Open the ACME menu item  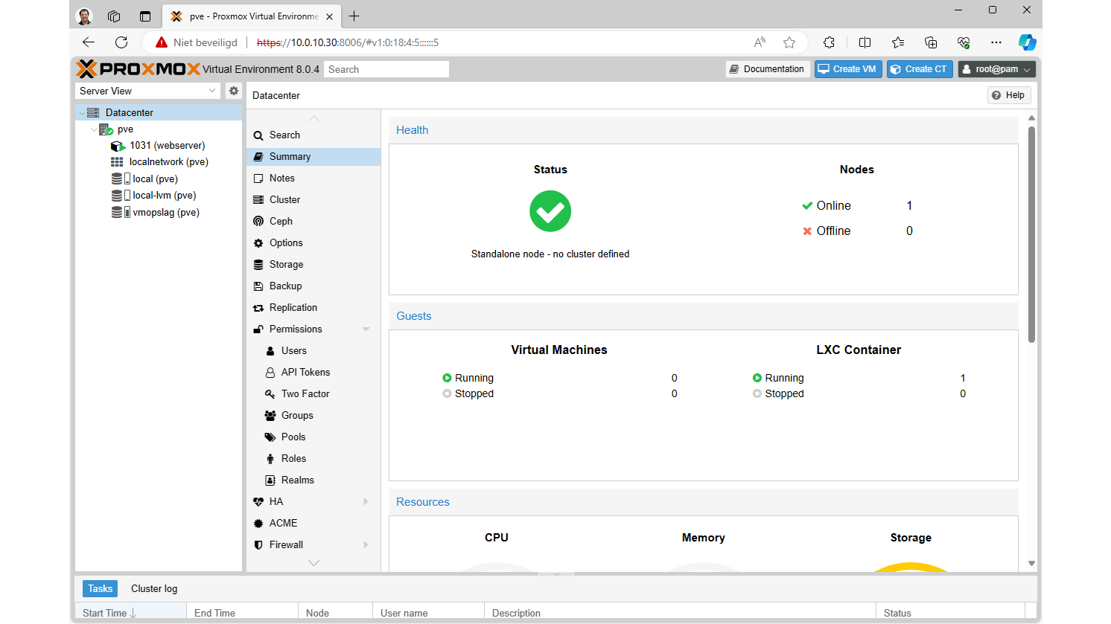(x=313, y=524)
